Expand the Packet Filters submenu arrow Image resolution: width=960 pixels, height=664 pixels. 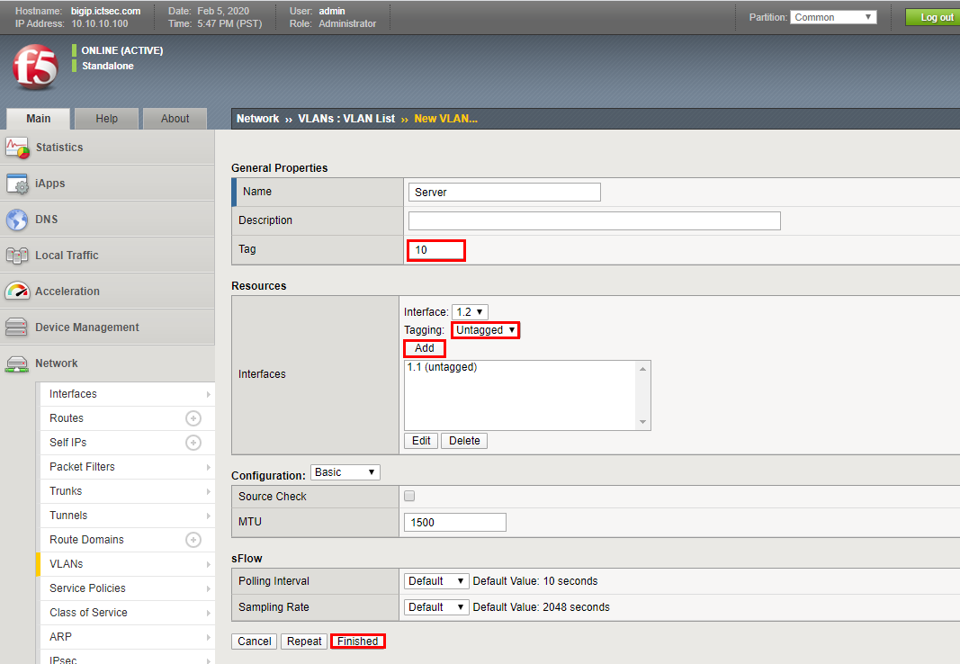(x=208, y=467)
